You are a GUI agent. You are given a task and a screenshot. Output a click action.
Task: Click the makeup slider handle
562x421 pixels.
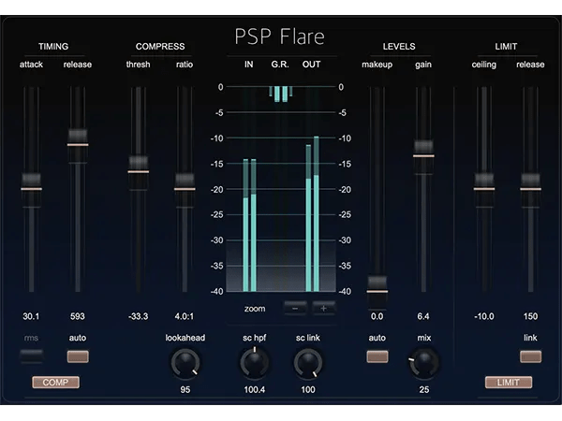click(377, 291)
